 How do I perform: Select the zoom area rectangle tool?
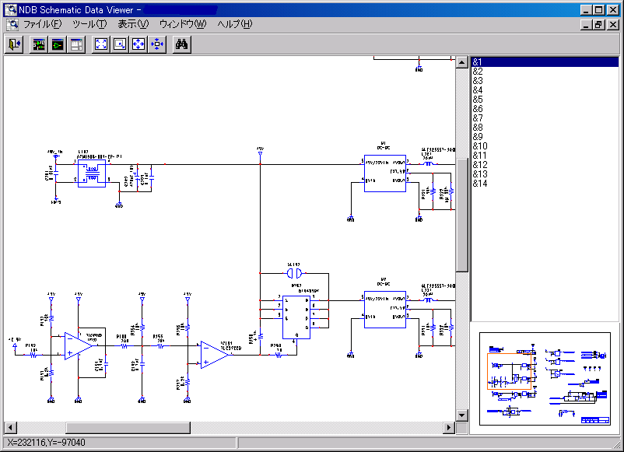(x=120, y=45)
